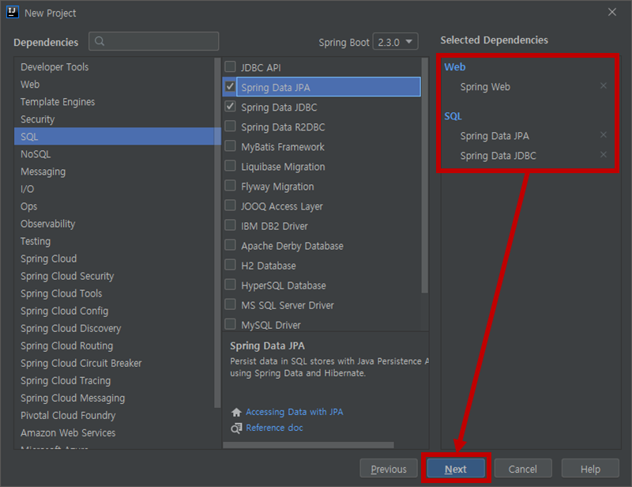Click the description panel horizontal scrollbar
The height and width of the screenshot is (487, 632).
[x=308, y=444]
